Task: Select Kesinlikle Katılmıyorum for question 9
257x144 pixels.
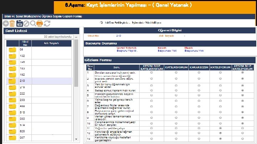Action: click(151, 118)
